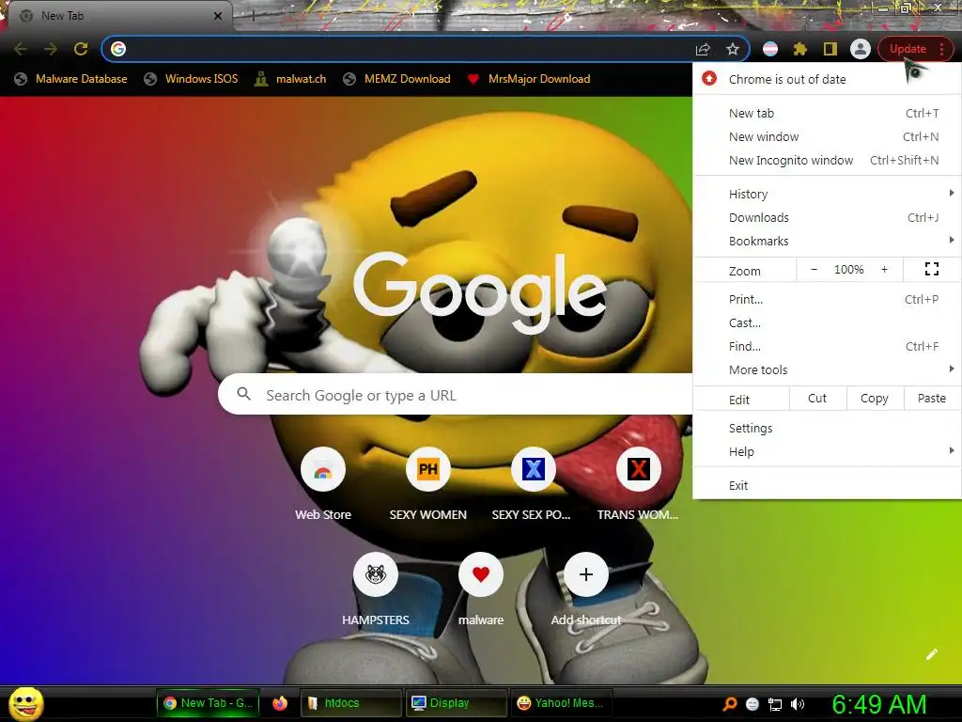Expand the Help submenu
This screenshot has width=962, height=722.
[827, 451]
